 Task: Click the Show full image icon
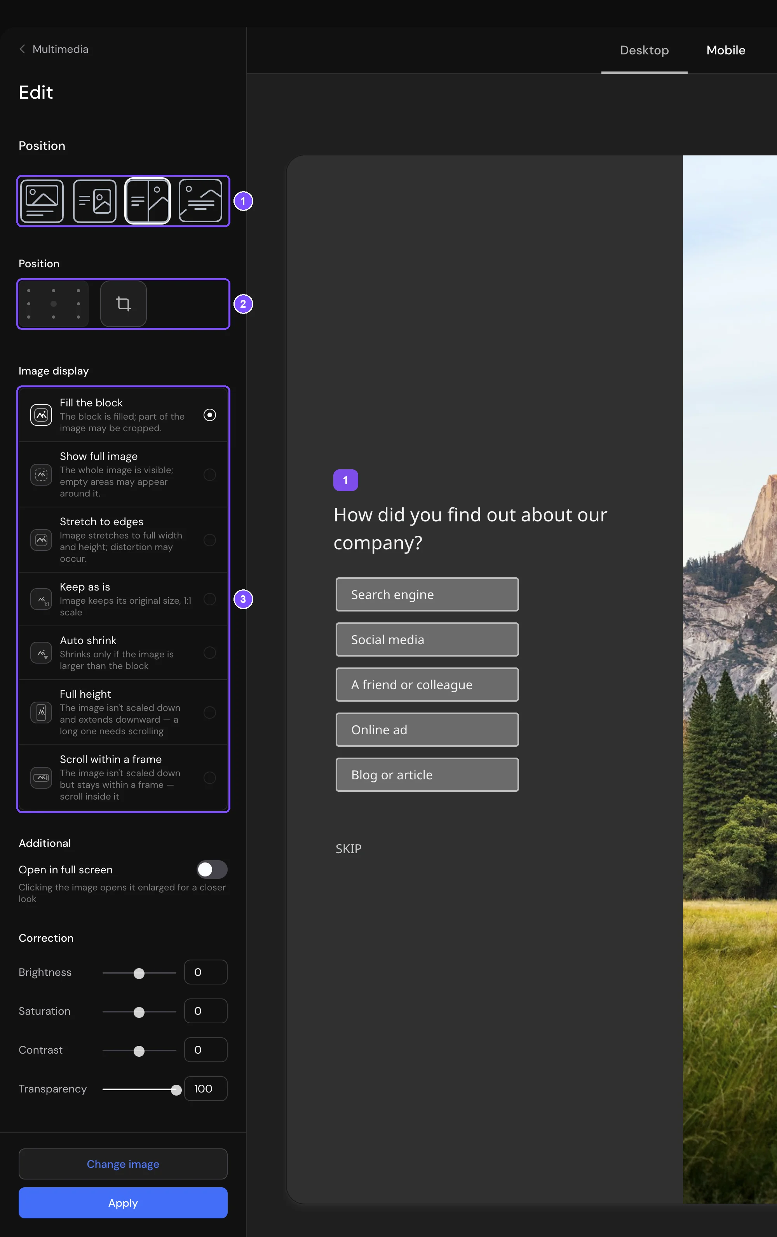(41, 474)
